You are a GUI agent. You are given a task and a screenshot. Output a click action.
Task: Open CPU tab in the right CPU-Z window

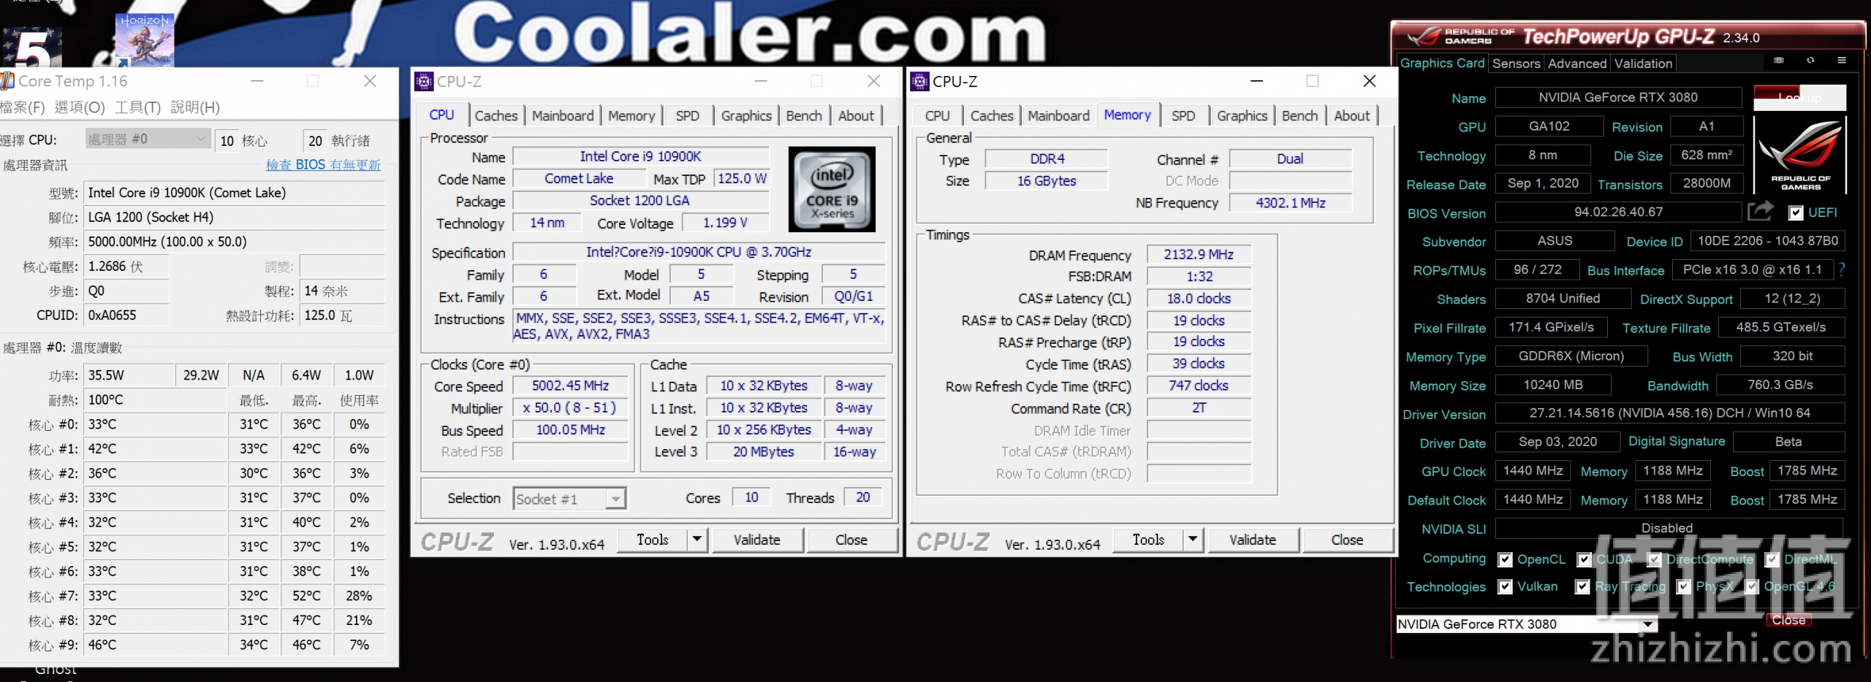click(x=937, y=115)
